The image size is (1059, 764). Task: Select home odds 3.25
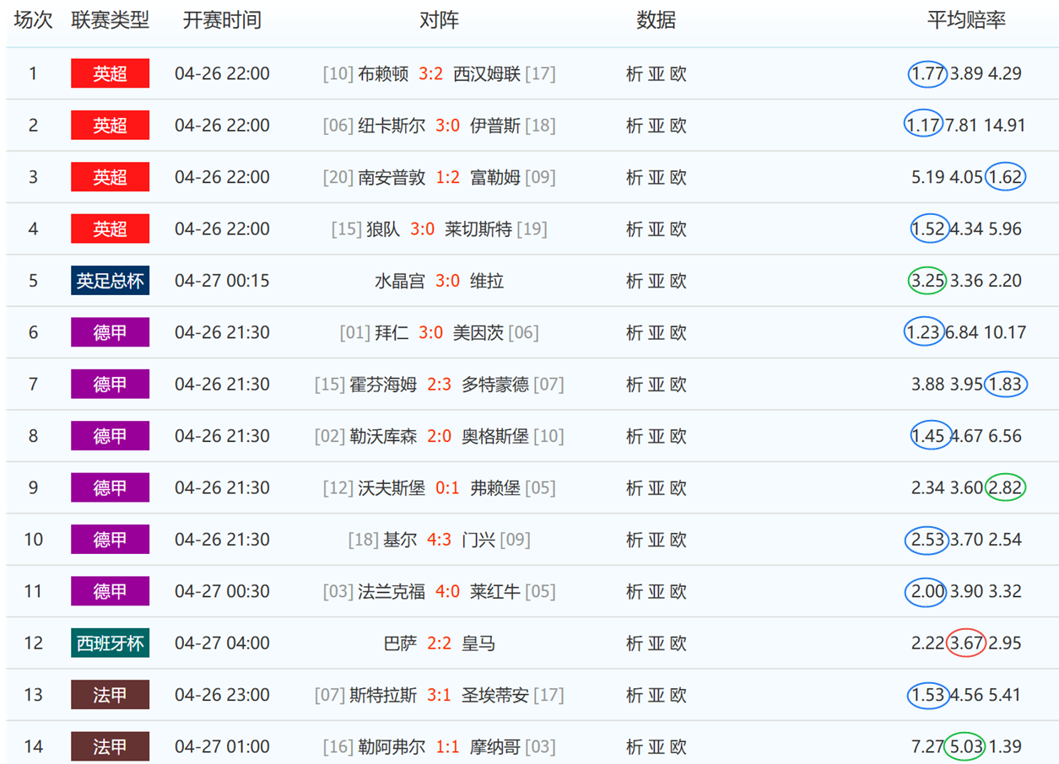point(928,281)
